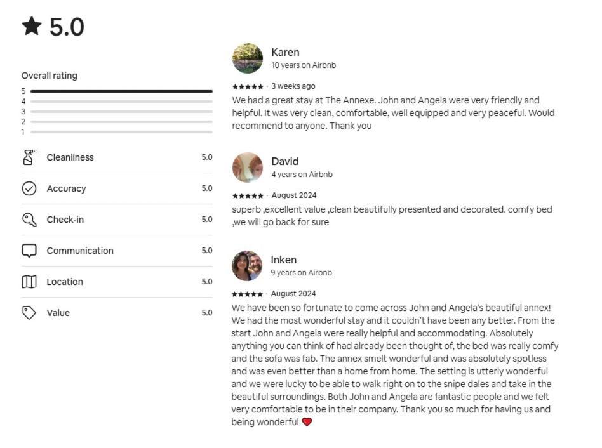602x448 pixels.
Task: Click the Location map icon
Action: coord(29,282)
